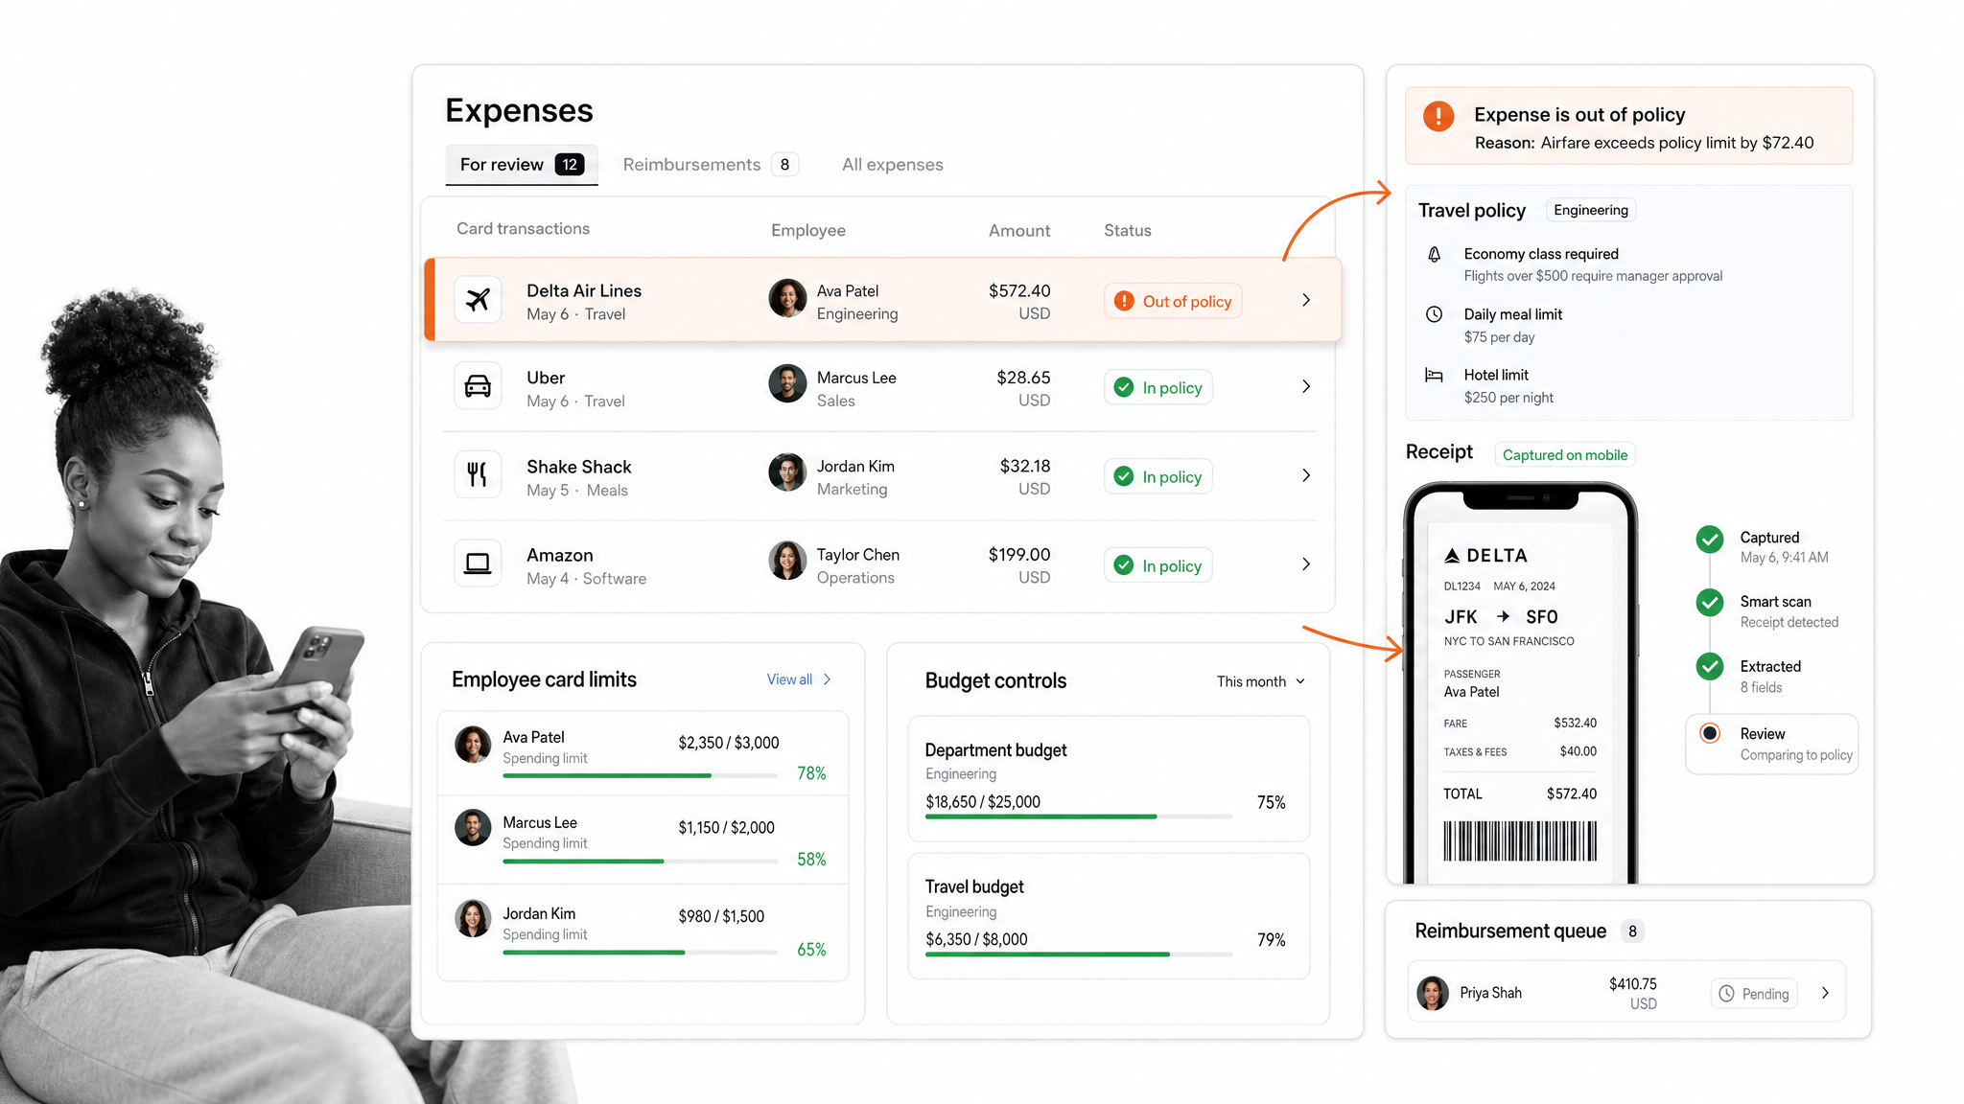Click the In policy badge for Uber
This screenshot has height=1104, width=1964.
click(x=1157, y=387)
